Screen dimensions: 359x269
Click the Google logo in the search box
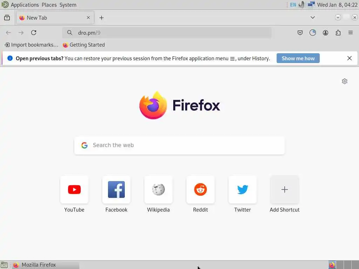pos(84,145)
